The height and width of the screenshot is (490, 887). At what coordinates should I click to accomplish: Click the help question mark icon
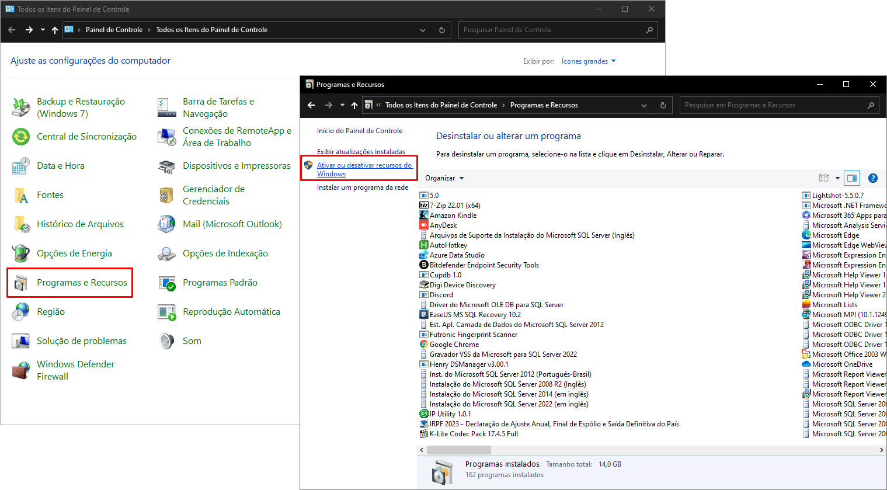(x=872, y=178)
